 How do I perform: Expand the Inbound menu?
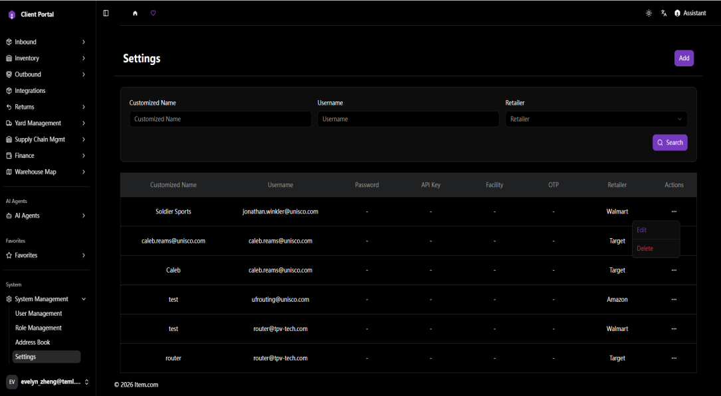(x=46, y=42)
